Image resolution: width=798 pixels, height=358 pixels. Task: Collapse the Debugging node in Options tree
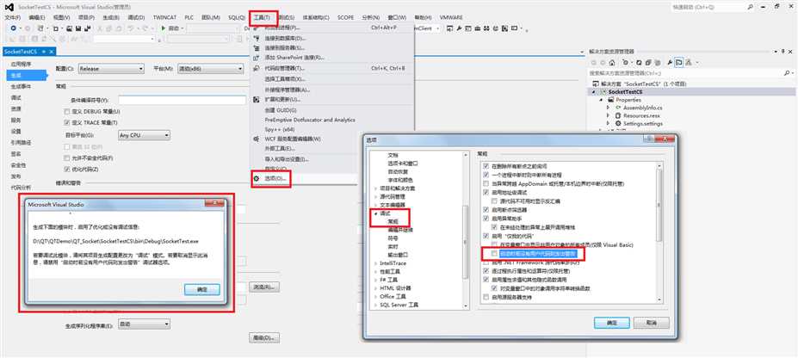pyautogui.click(x=375, y=214)
